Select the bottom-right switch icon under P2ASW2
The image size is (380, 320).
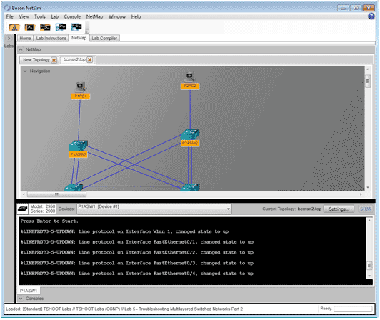point(190,187)
